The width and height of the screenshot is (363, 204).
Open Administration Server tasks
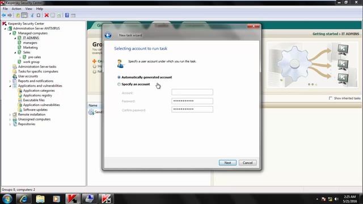(37, 67)
